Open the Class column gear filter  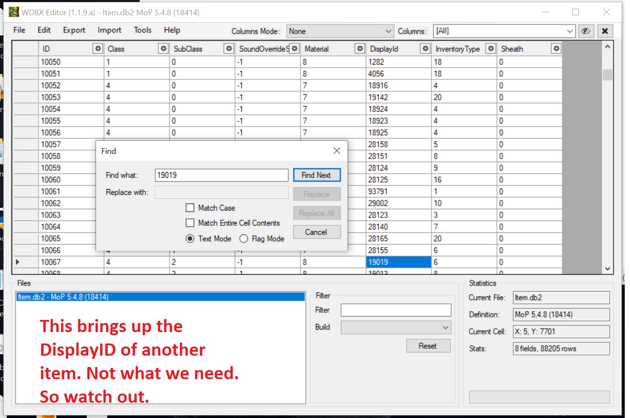163,48
